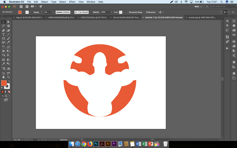Set paint mode to Color
The image size is (237, 148).
tap(3, 92)
